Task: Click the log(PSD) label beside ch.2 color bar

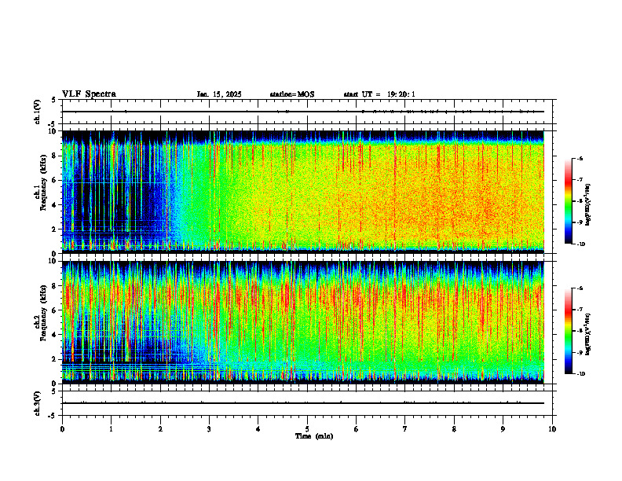Action: click(x=588, y=334)
